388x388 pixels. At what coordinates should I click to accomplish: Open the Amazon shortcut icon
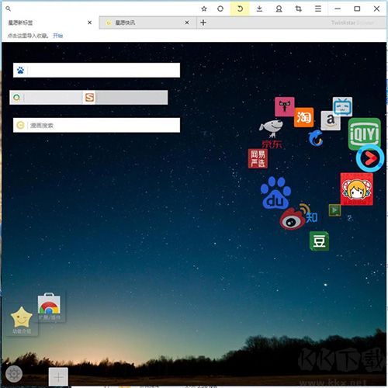(331, 120)
